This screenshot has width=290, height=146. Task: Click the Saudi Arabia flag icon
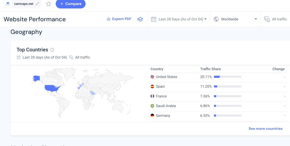(152, 106)
